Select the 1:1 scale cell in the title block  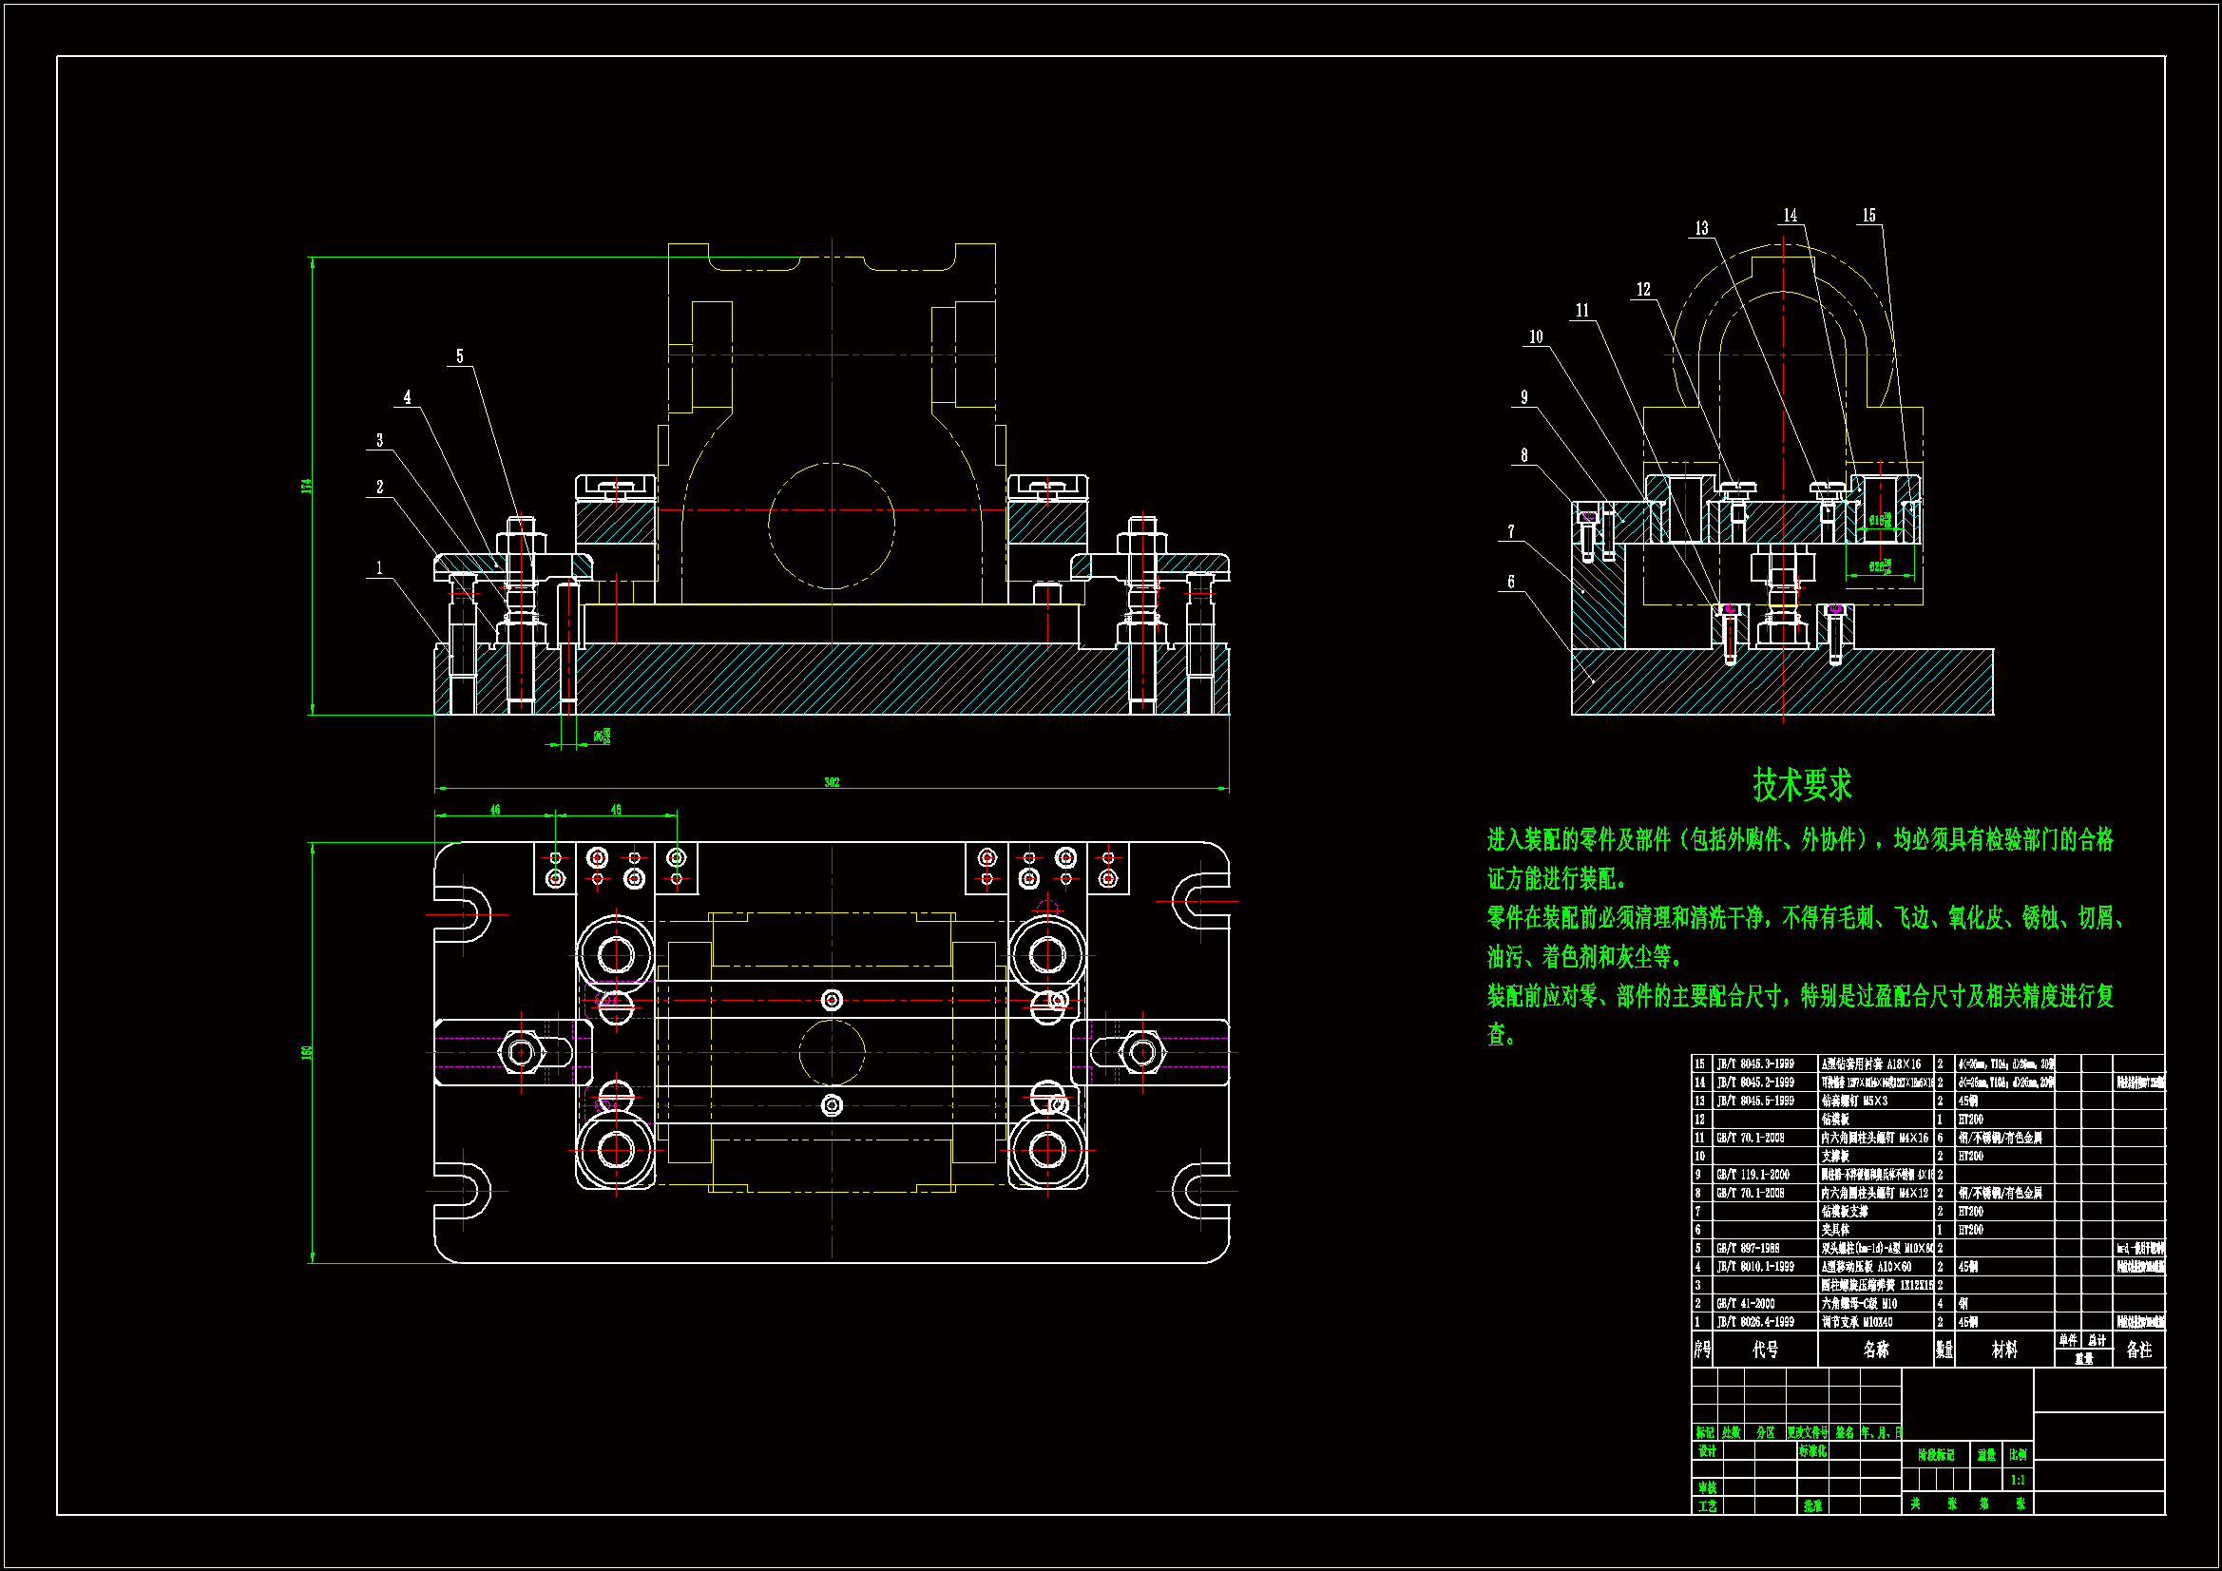pos(2018,1480)
